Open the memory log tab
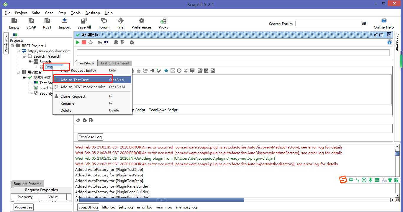Viewport: 403px width, 212px height. coord(186,207)
